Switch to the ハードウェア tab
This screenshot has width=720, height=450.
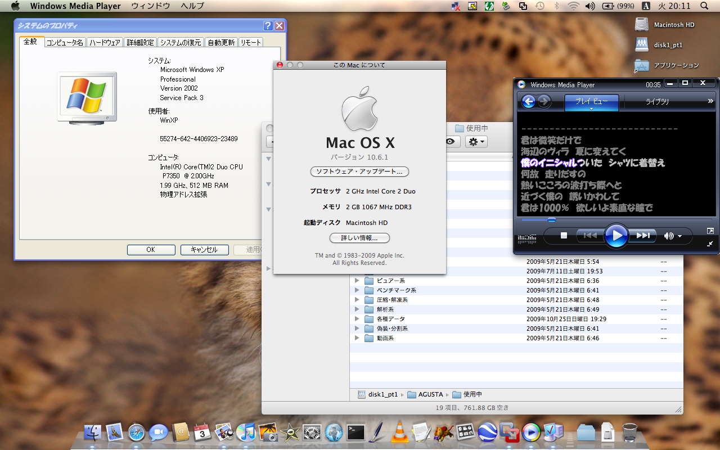(105, 43)
